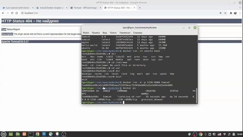This screenshot has width=243, height=137.
Task: Click 'docker run -it ubuntu bash' command
Action: pyautogui.click(x=141, y=51)
